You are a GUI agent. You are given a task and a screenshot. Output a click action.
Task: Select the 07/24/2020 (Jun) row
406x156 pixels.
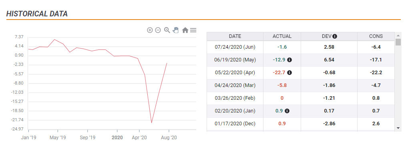[301, 47]
